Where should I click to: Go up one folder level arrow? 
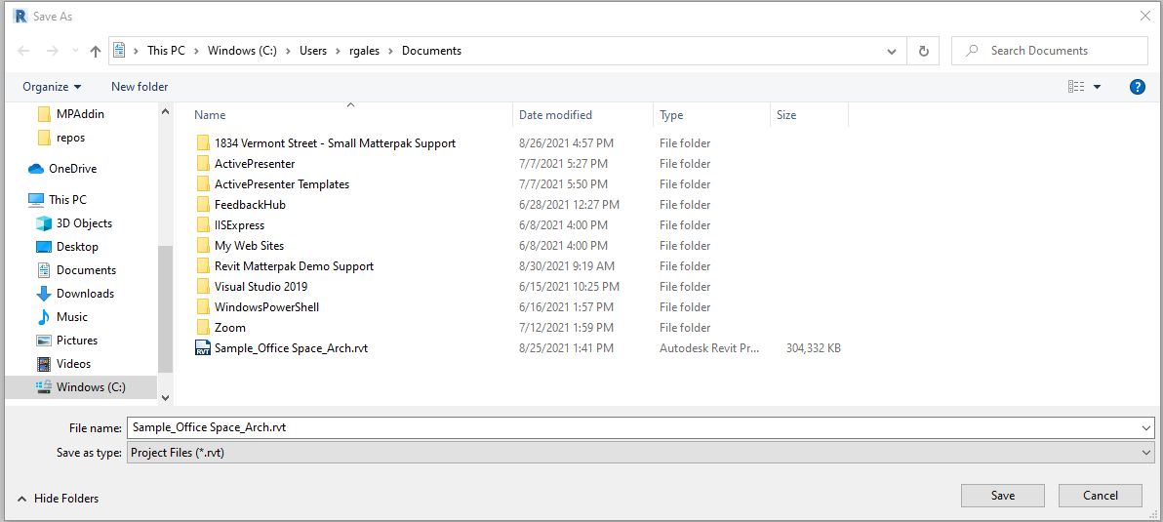click(95, 51)
